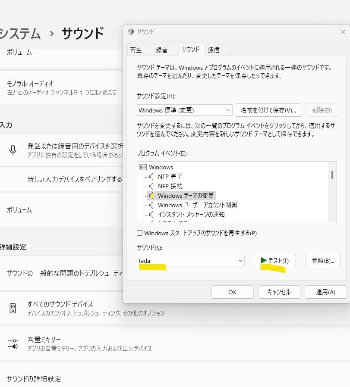Click the microphone icon in input section

pyautogui.click(x=13, y=150)
